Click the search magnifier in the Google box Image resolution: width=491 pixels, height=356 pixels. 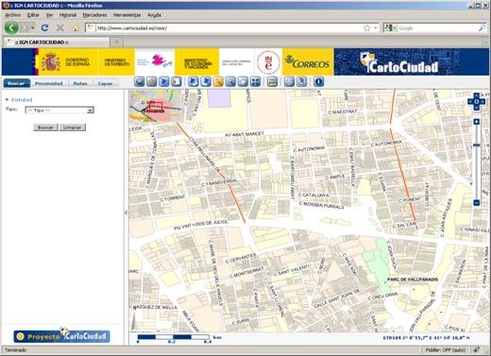pos(482,28)
